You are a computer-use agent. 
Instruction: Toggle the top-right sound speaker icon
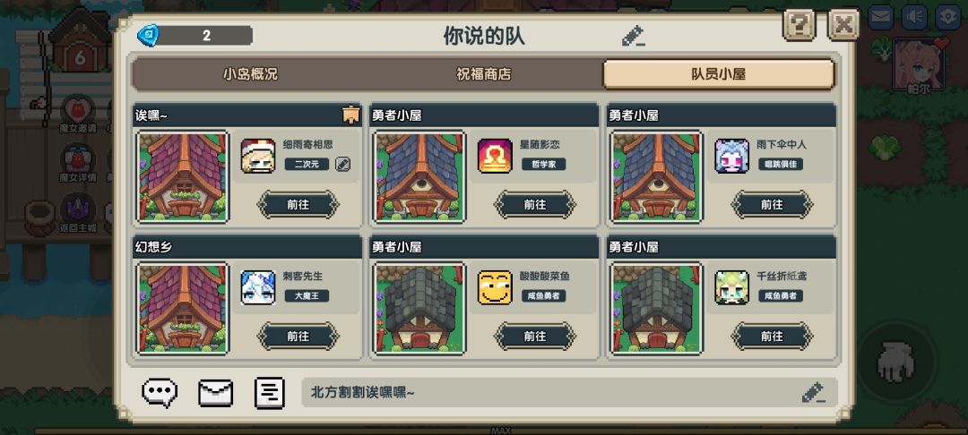pos(914,17)
